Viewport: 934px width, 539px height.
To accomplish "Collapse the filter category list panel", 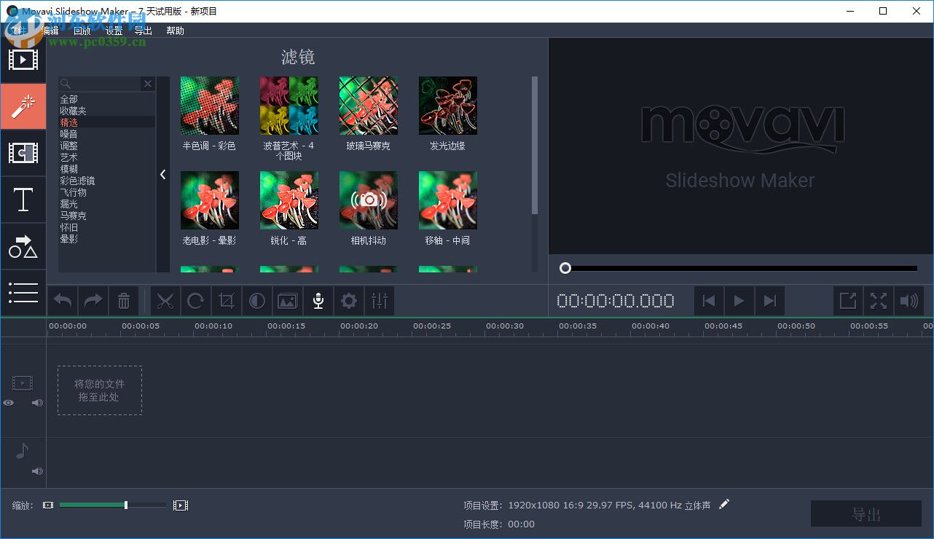I will (x=162, y=174).
